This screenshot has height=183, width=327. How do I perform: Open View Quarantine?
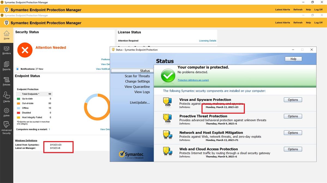tap(138, 86)
